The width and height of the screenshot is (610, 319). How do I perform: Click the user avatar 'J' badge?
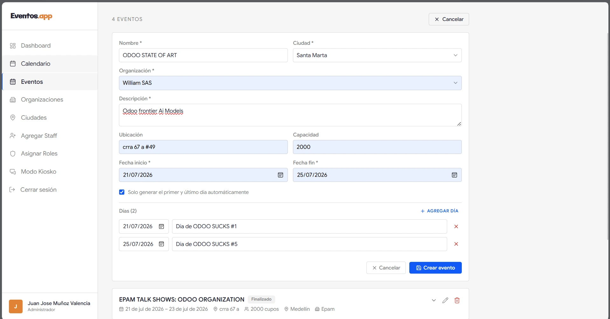pyautogui.click(x=16, y=306)
